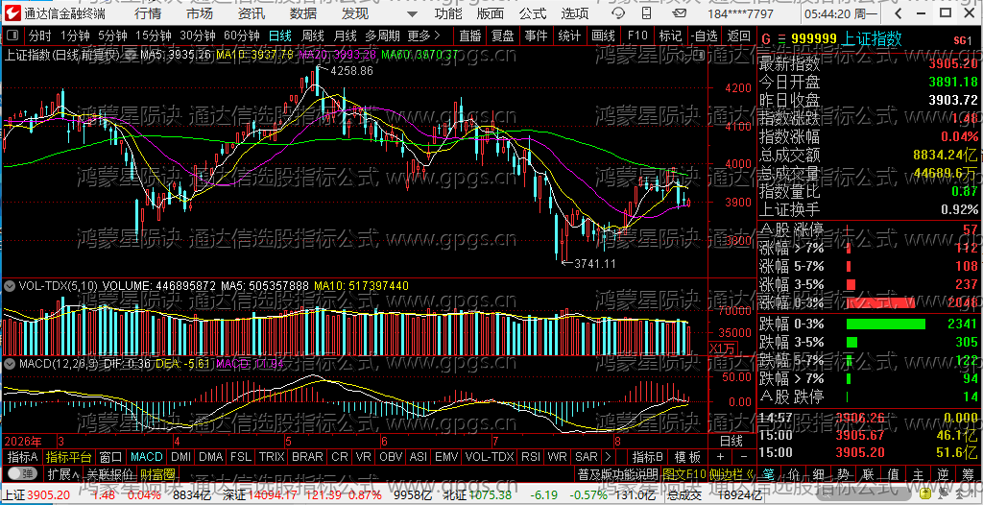Click the back arrow beside window controls
Image resolution: width=983 pixels, height=505 pixels.
click(899, 13)
